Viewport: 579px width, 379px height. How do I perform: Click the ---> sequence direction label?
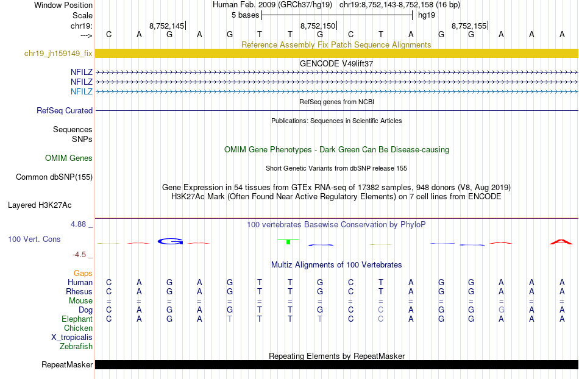click(x=86, y=35)
